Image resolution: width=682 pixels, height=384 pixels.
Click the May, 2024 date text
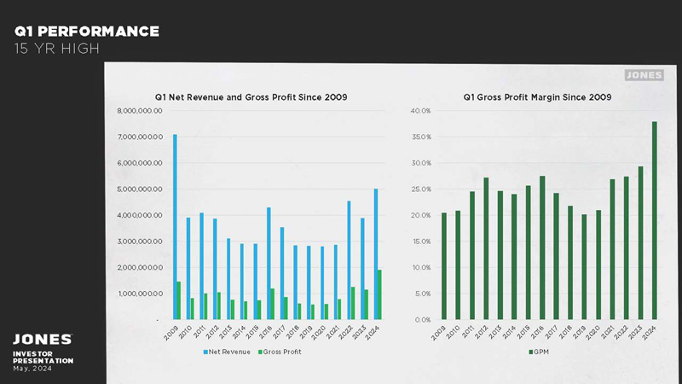tap(32, 369)
